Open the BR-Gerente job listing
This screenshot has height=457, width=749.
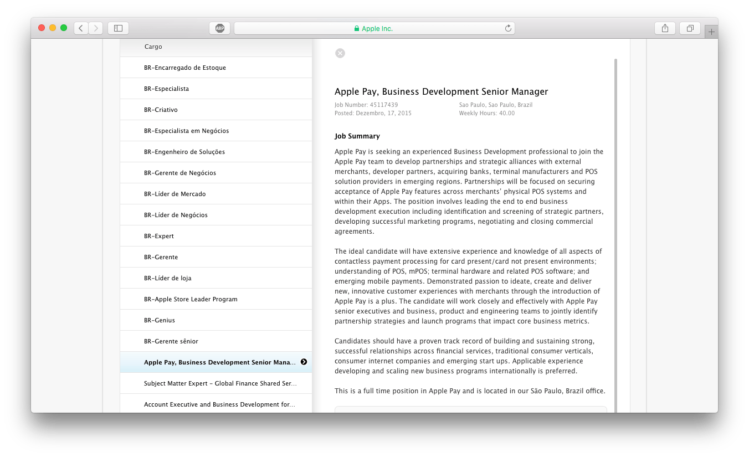coord(216,257)
